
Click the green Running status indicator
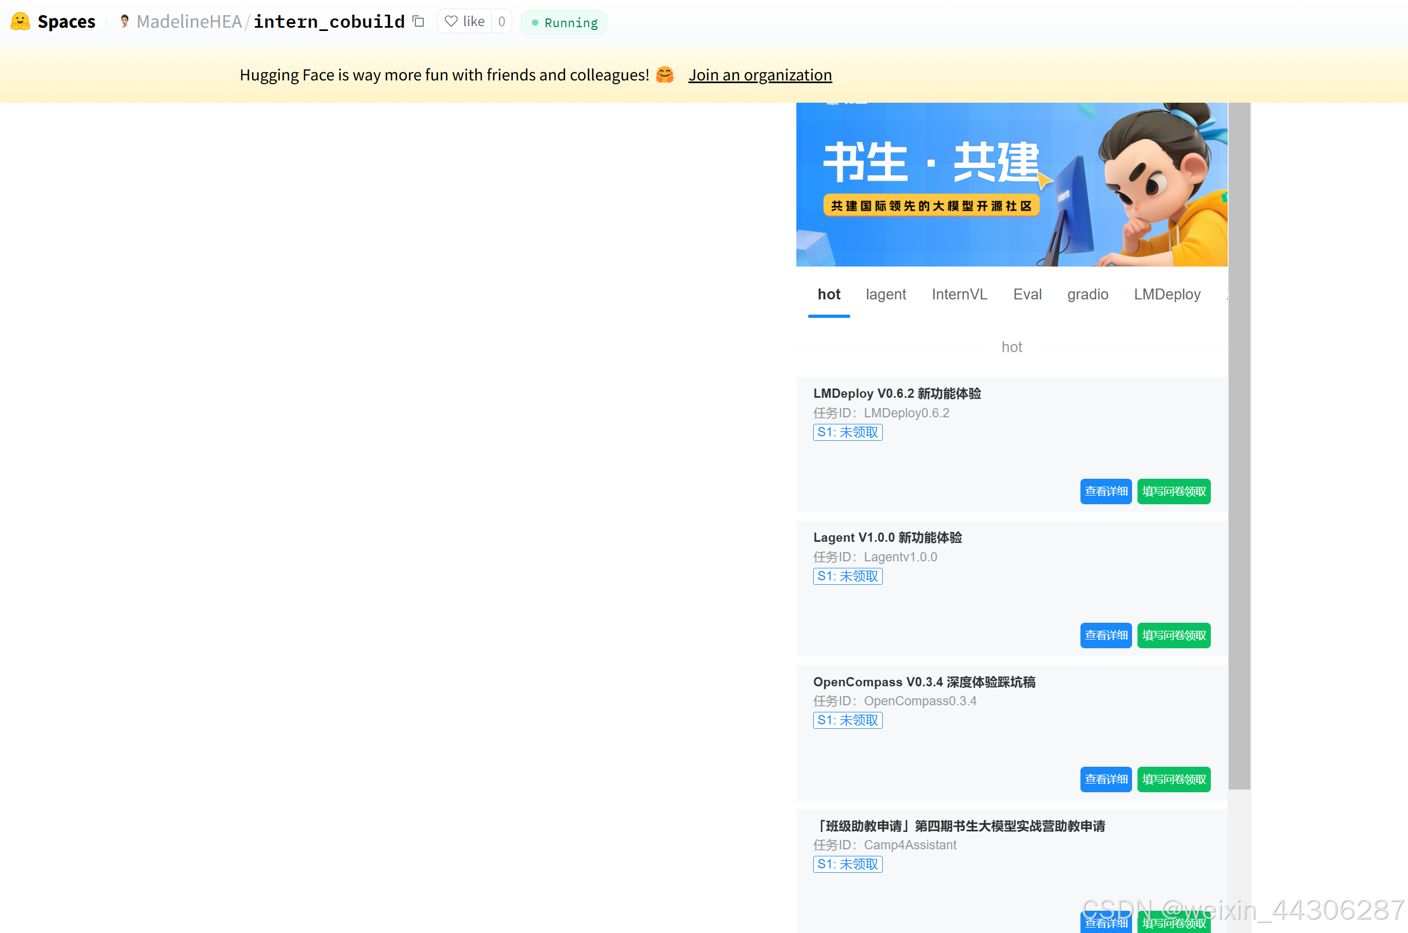point(563,22)
